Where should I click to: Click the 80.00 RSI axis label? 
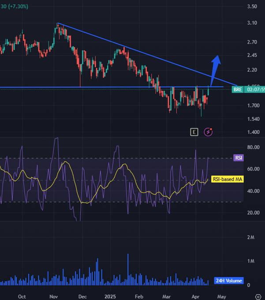(254, 147)
